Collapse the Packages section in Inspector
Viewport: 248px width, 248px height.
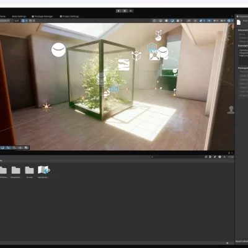click(243, 68)
